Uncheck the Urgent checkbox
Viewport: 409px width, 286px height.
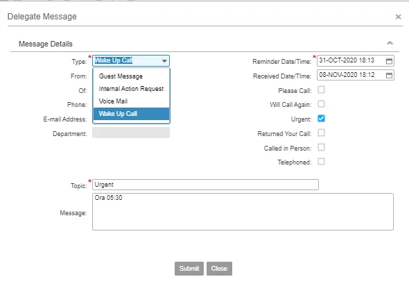point(321,119)
